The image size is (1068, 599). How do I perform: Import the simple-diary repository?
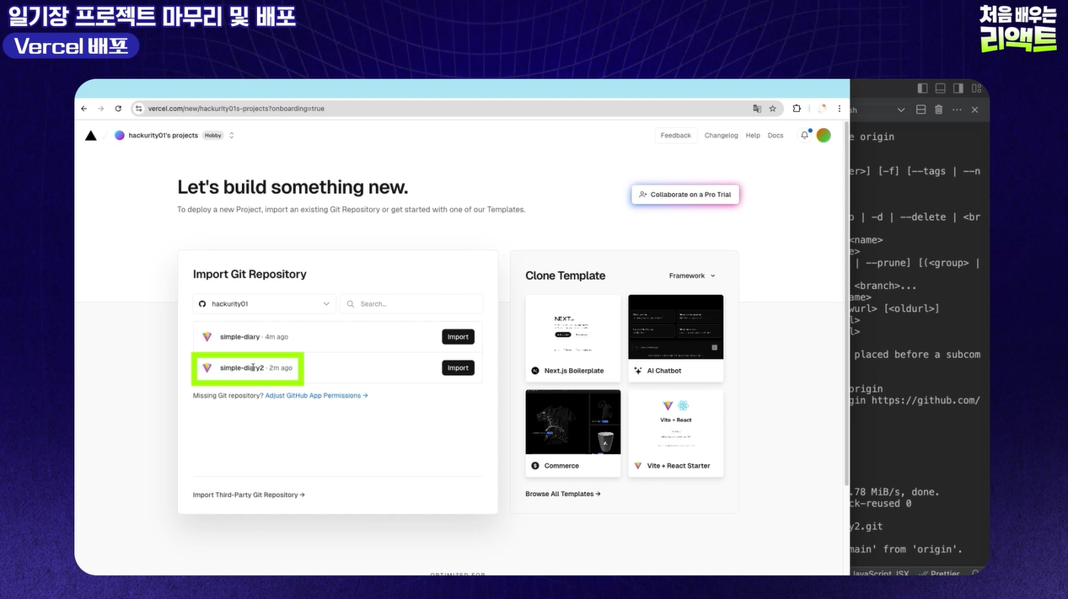point(458,337)
